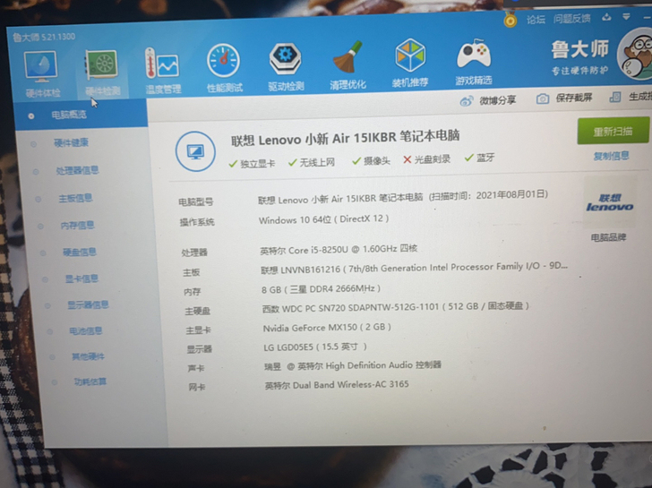Open 其他硬件 in sidebar
Screen dimensions: 652x488
[88, 356]
